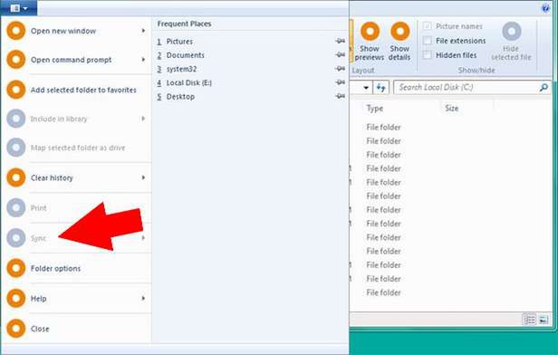The image size is (558, 355).
Task: Click the Open command prompt icon
Action: [x=16, y=60]
